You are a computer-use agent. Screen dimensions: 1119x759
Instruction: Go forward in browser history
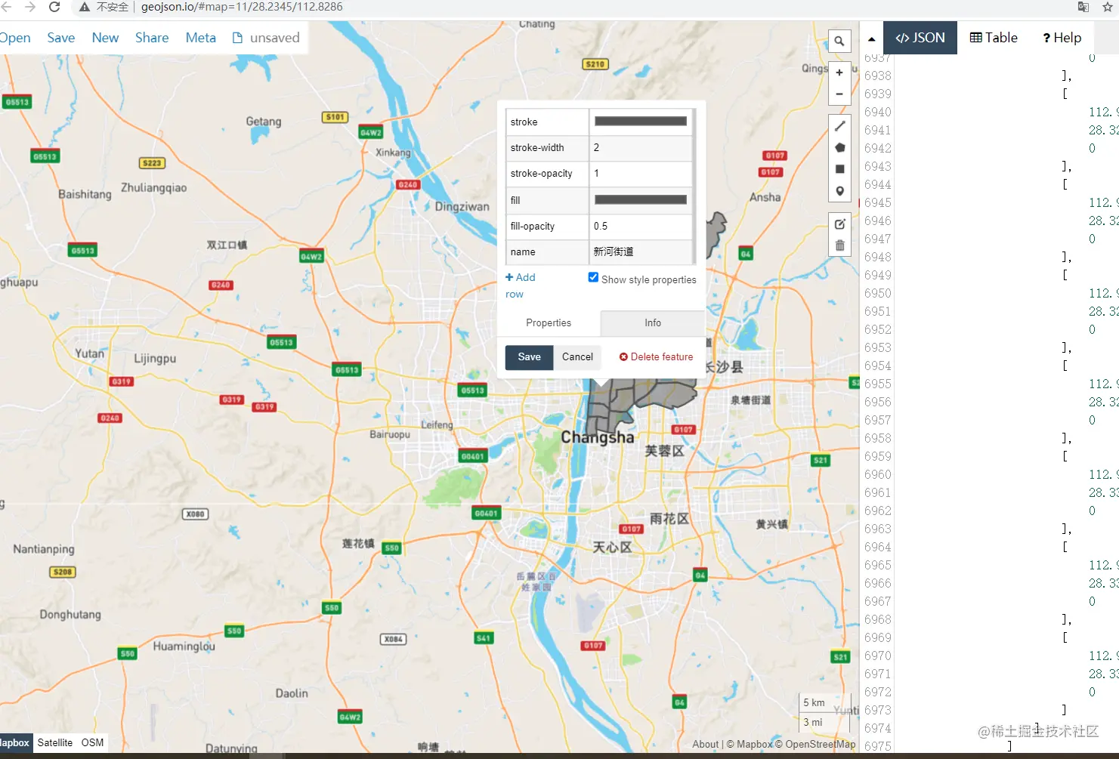pyautogui.click(x=30, y=7)
